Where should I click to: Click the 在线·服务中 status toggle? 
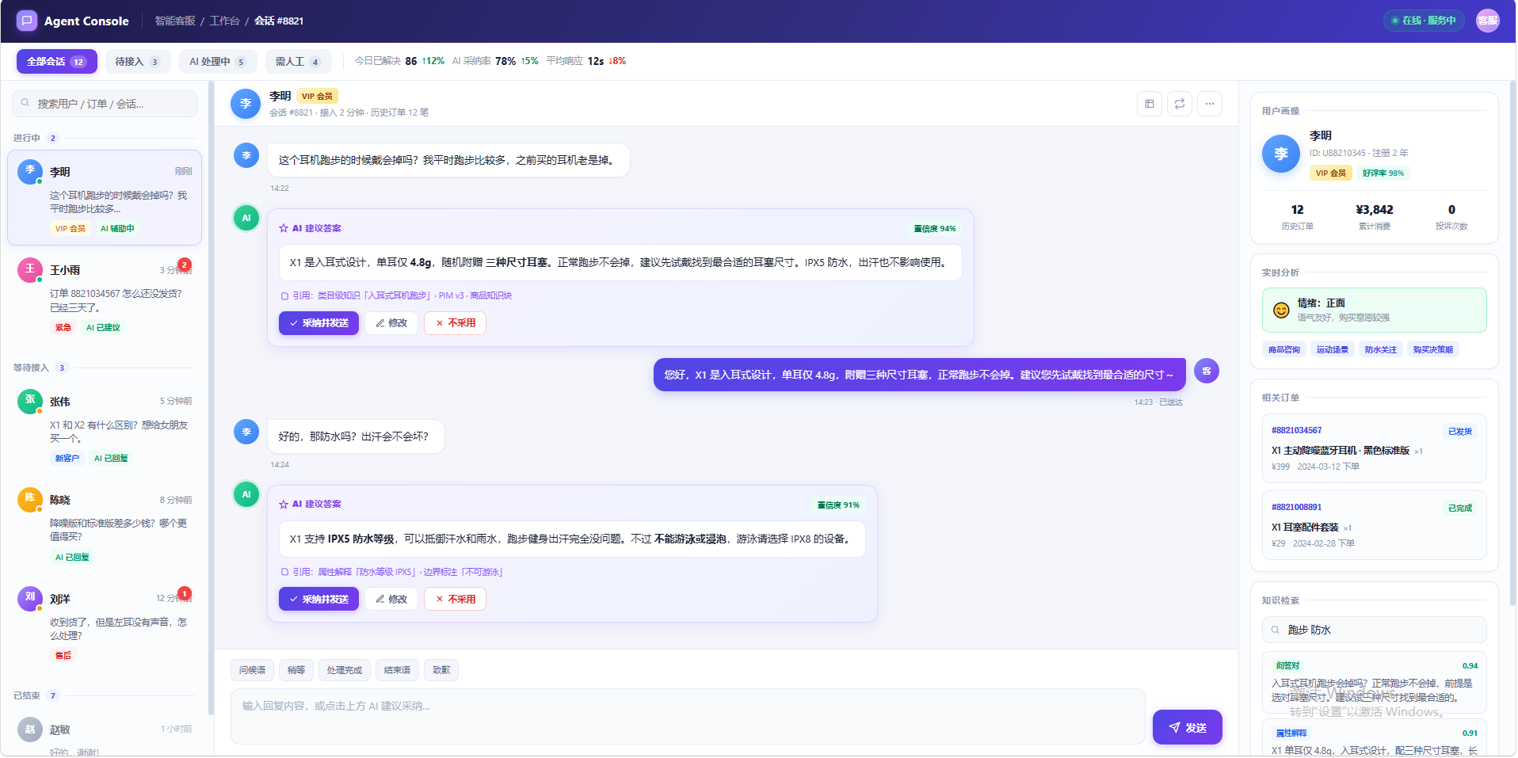(1424, 21)
